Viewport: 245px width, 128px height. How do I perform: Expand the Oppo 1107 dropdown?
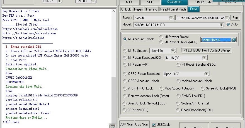click(x=207, y=74)
